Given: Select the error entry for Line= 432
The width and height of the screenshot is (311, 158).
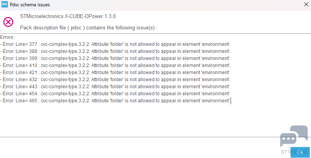Looking at the screenshot, I should (x=115, y=79).
